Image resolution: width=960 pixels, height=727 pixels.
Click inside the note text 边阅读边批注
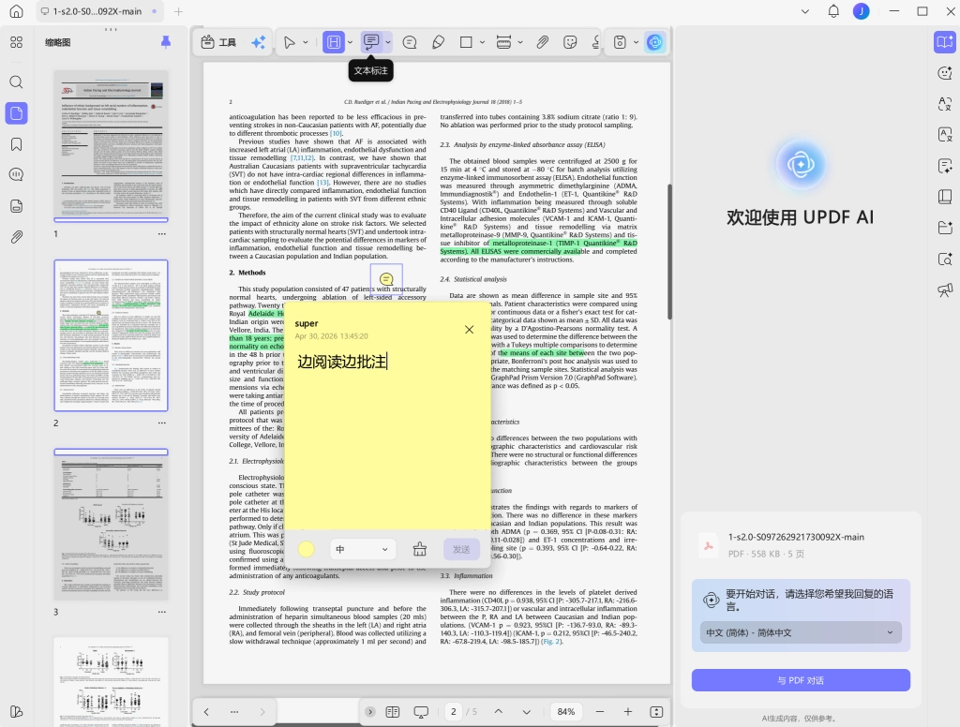click(x=341, y=363)
